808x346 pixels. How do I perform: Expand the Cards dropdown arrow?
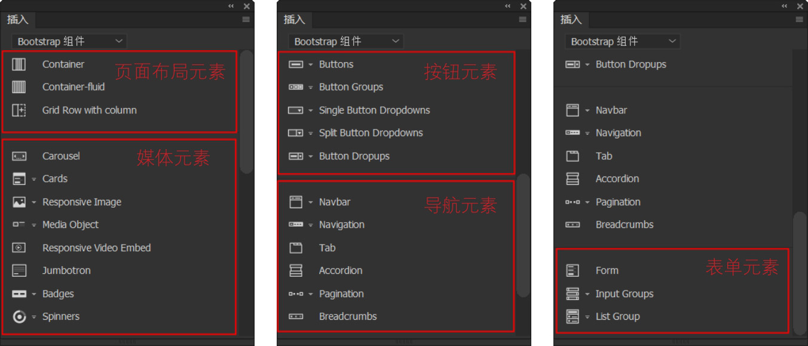[x=34, y=179]
